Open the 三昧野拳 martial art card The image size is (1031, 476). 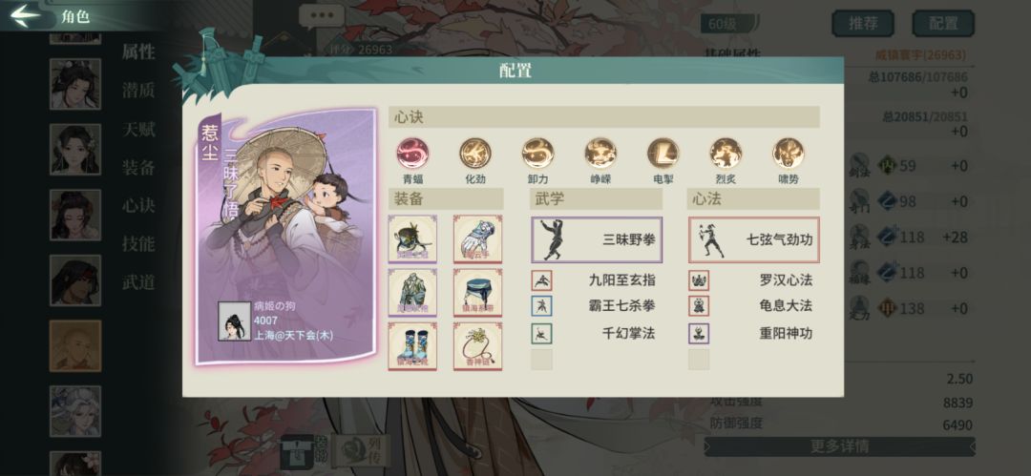coord(597,240)
